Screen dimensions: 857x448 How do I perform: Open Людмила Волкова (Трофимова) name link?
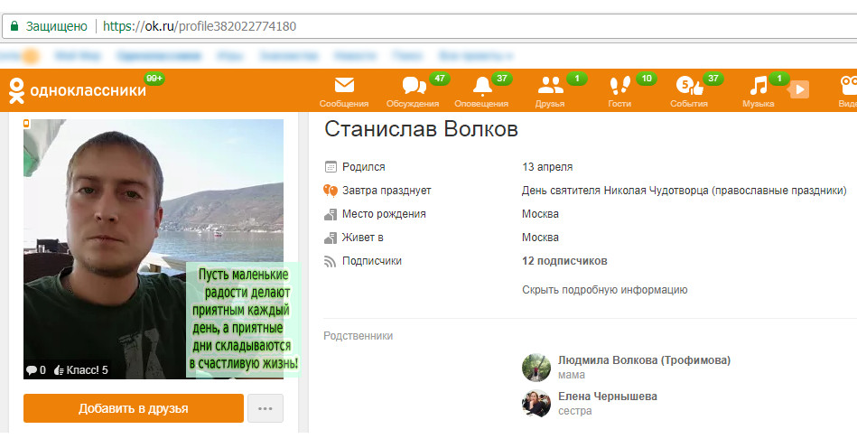645,360
